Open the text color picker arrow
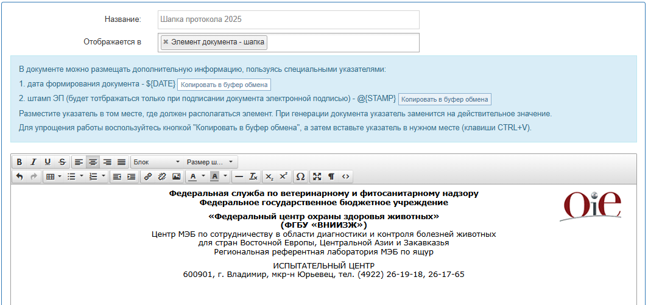Viewport: 648px width, 305px height. 202,177
